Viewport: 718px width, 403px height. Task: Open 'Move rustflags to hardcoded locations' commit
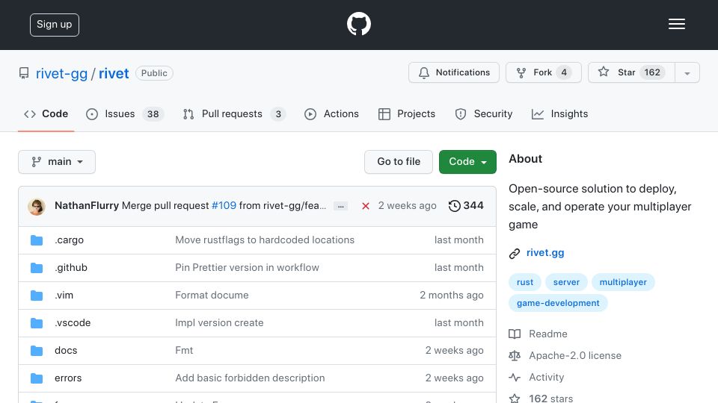point(265,240)
